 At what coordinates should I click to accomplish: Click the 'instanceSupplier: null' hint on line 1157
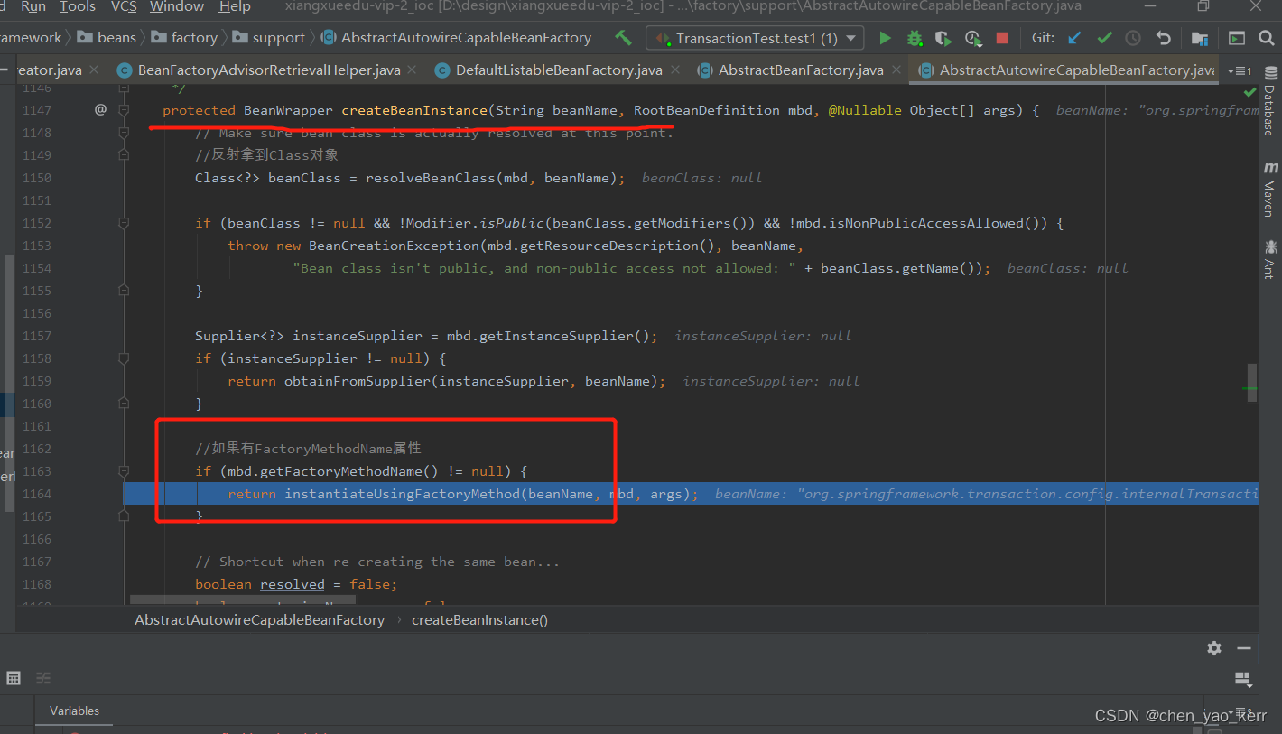tap(764, 336)
